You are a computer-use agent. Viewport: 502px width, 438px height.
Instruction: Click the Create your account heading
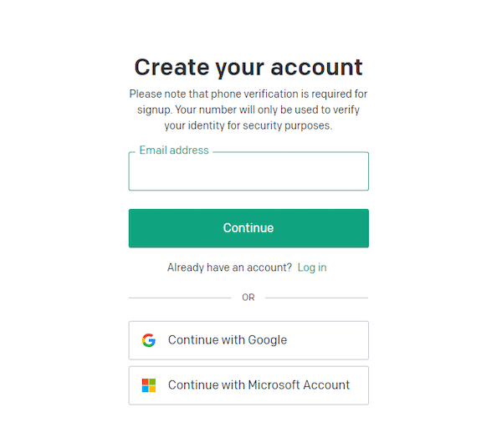click(x=248, y=68)
